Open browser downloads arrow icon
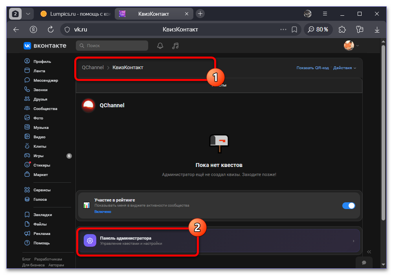 [377, 29]
